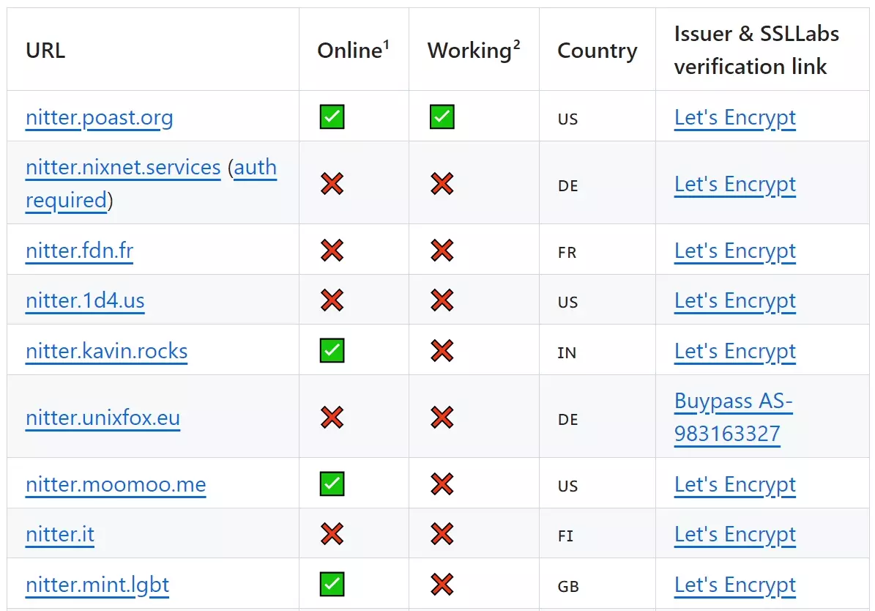875x611 pixels.
Task: Click the red X next to nitter.it
Action: [x=331, y=534]
